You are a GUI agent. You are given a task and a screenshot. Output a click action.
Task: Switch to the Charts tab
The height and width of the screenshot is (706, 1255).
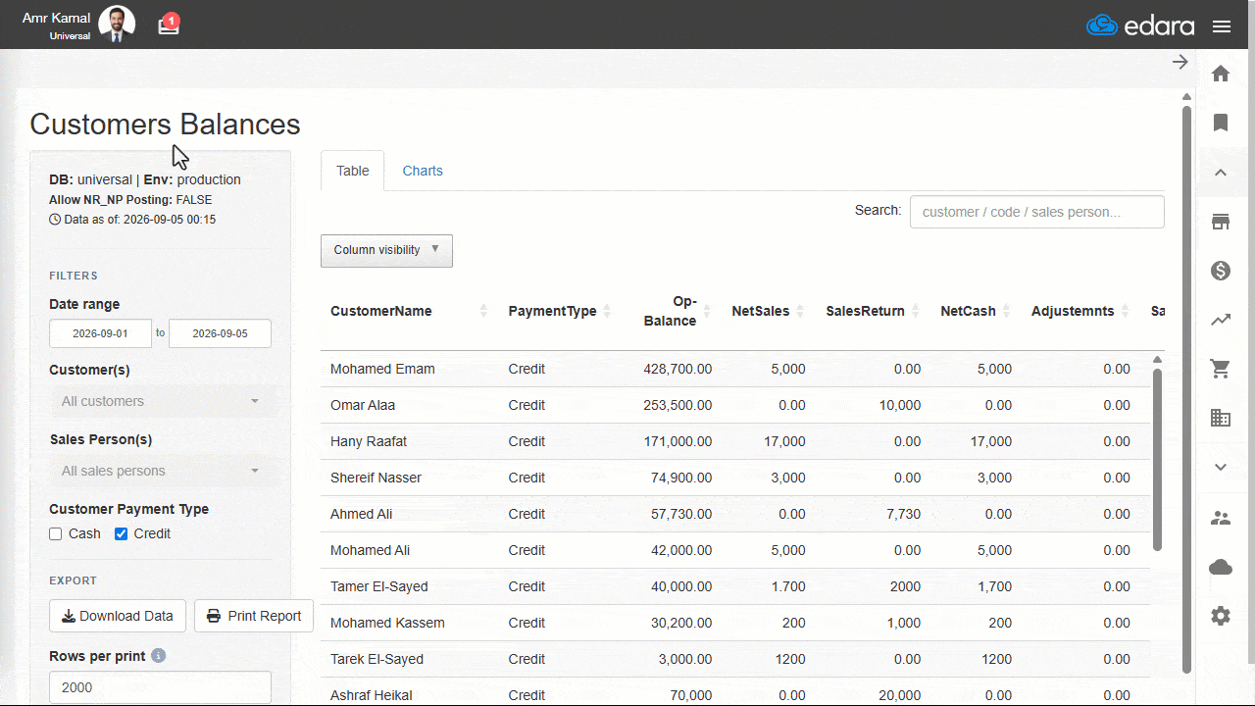pos(423,171)
